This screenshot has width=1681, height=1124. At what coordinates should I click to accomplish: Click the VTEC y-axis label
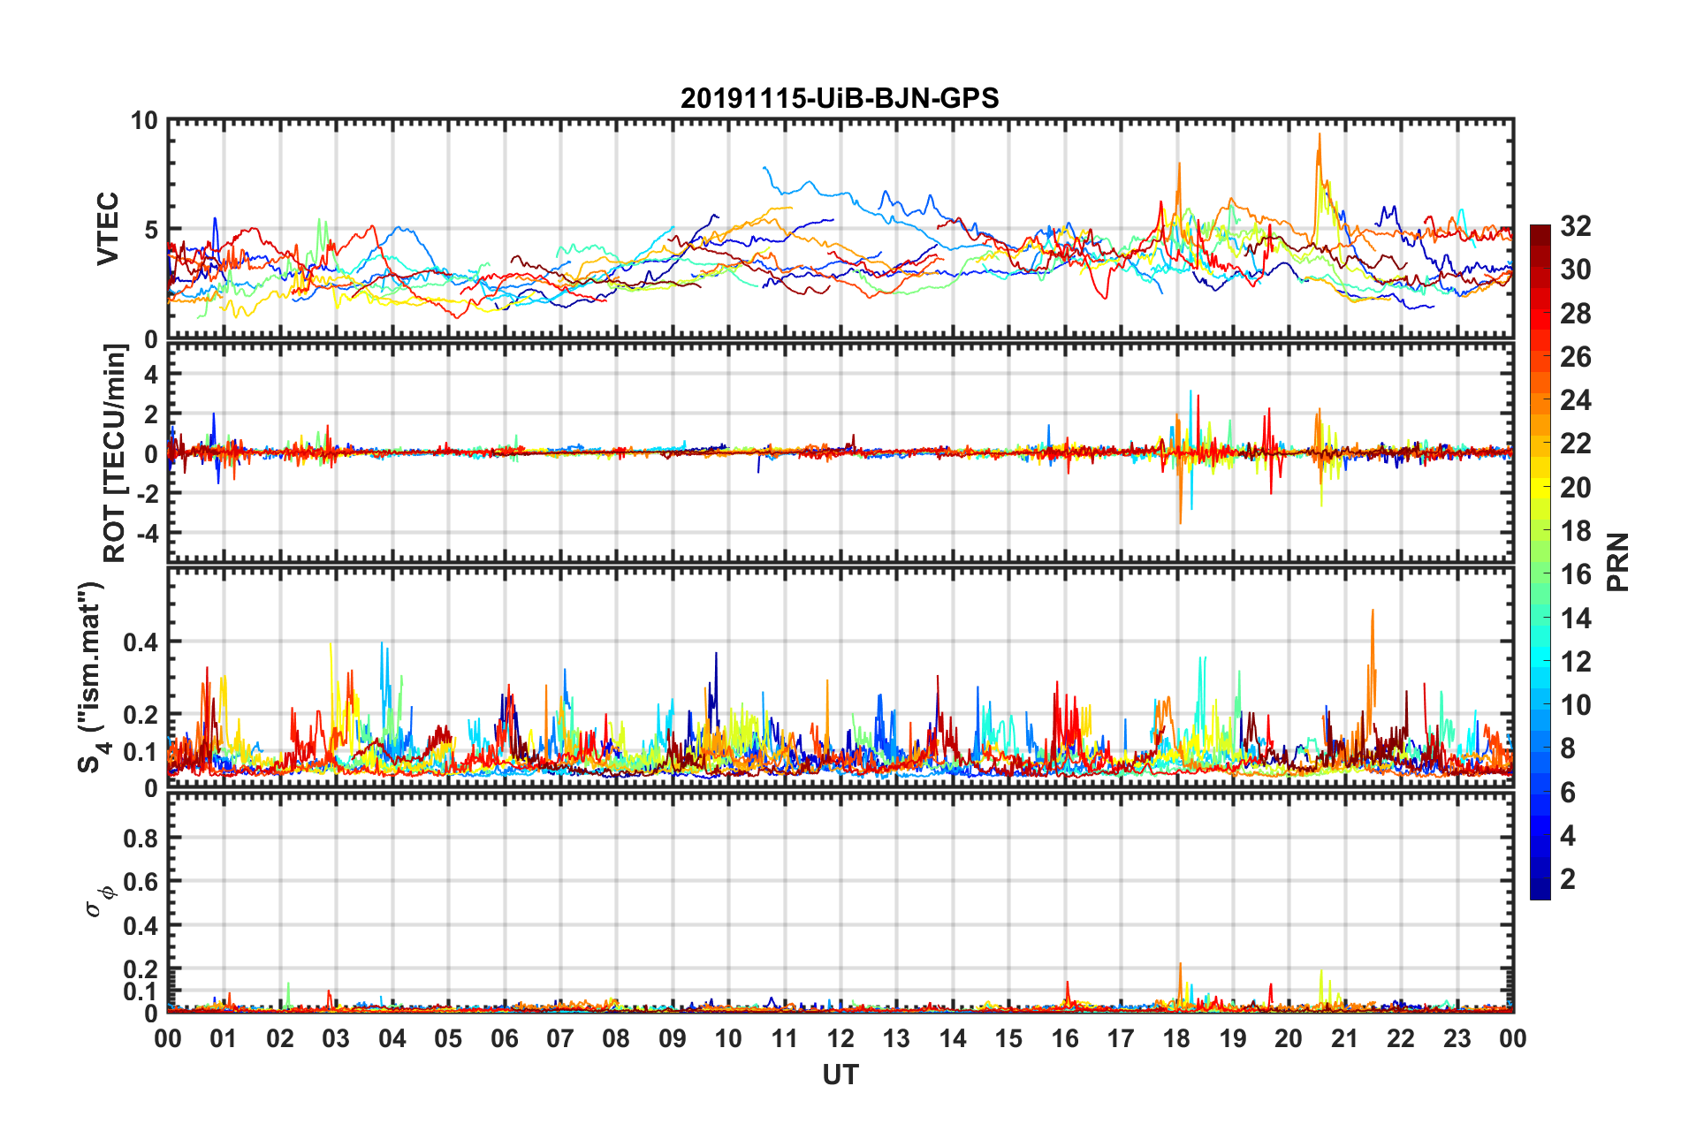(108, 230)
